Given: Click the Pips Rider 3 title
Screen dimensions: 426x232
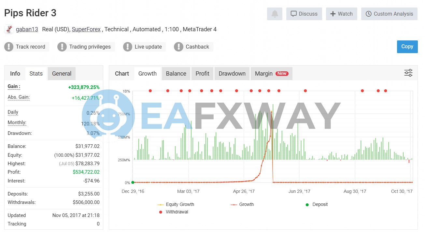Looking at the screenshot, I should point(30,13).
